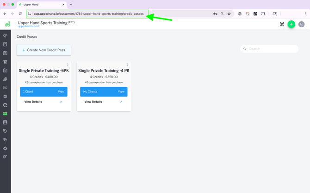Click the crossed-arrows icon in app header
The width and height of the screenshot is (310, 193).
(282, 24)
